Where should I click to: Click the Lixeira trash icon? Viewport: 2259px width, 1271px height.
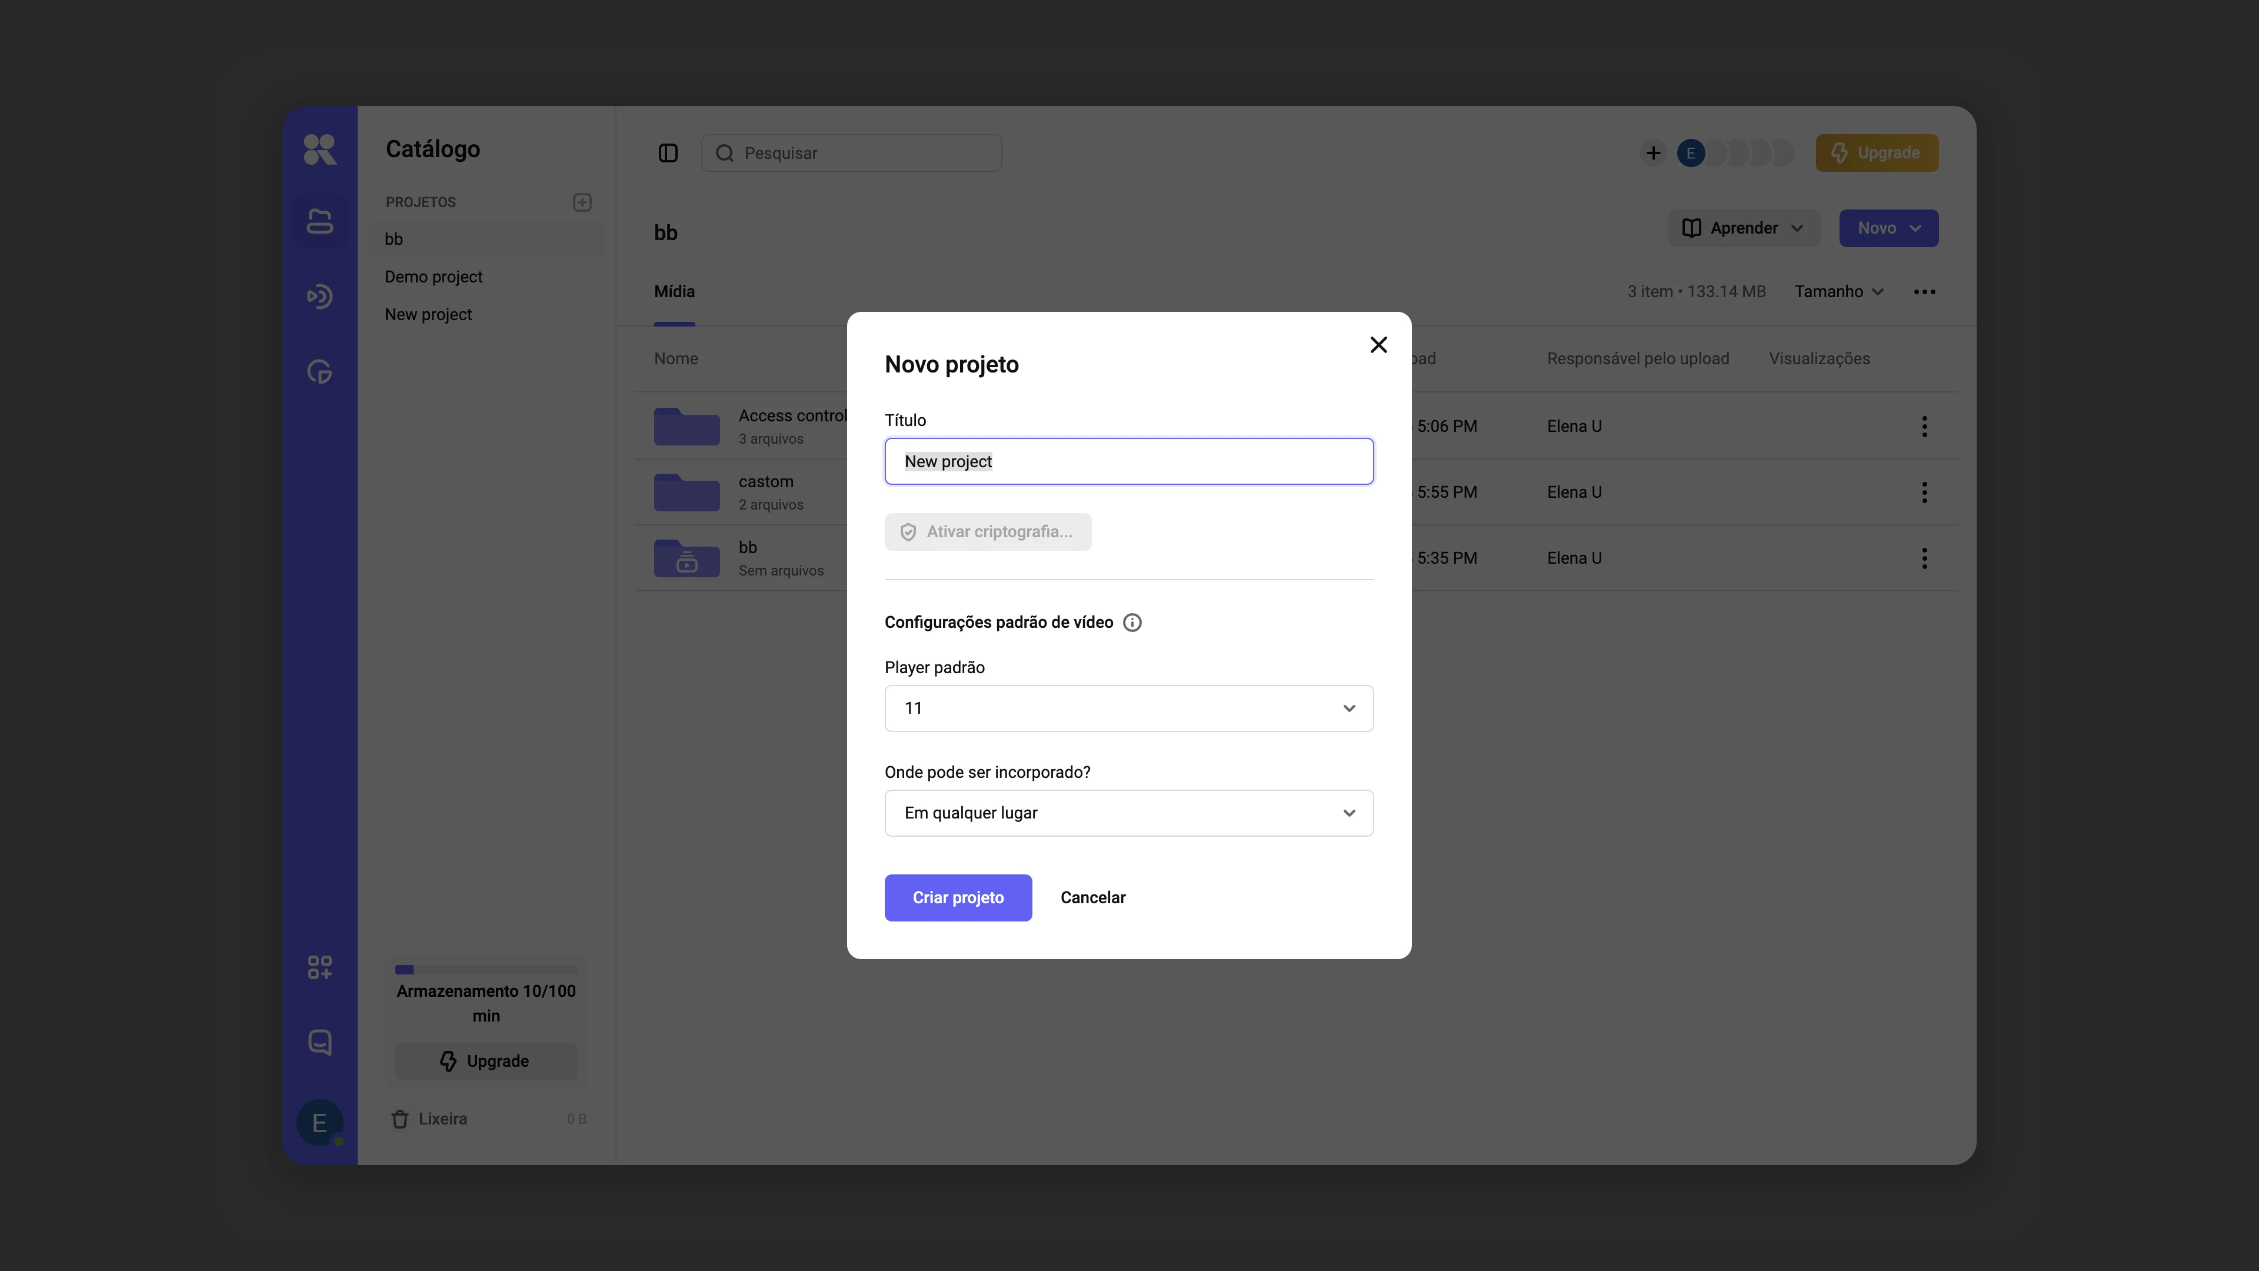click(x=400, y=1119)
